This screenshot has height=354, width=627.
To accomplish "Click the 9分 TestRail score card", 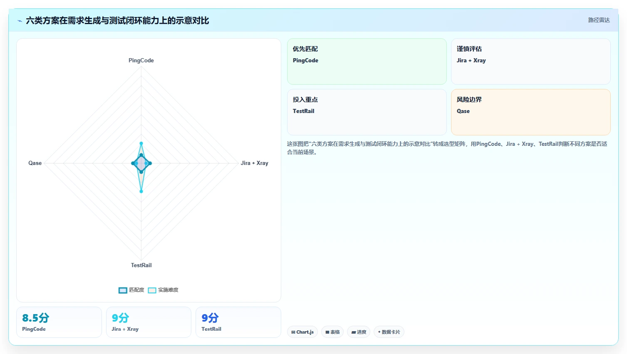I will [238, 322].
